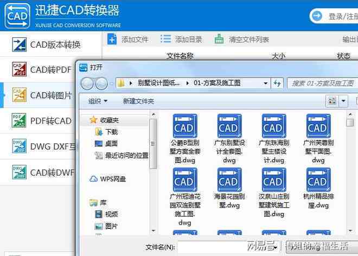Open the PDF转CAD sidebar icon
This screenshot has width=358, height=256.
click(x=19, y=120)
